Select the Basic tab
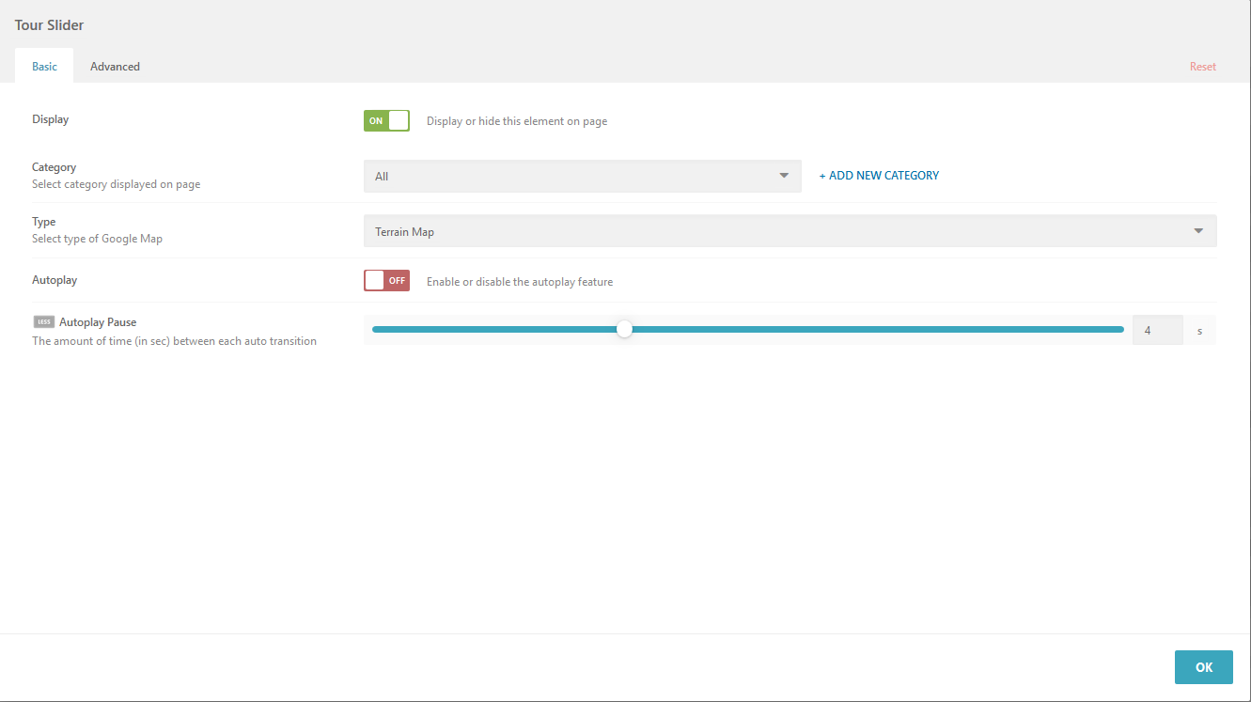This screenshot has width=1251, height=702. (x=44, y=67)
